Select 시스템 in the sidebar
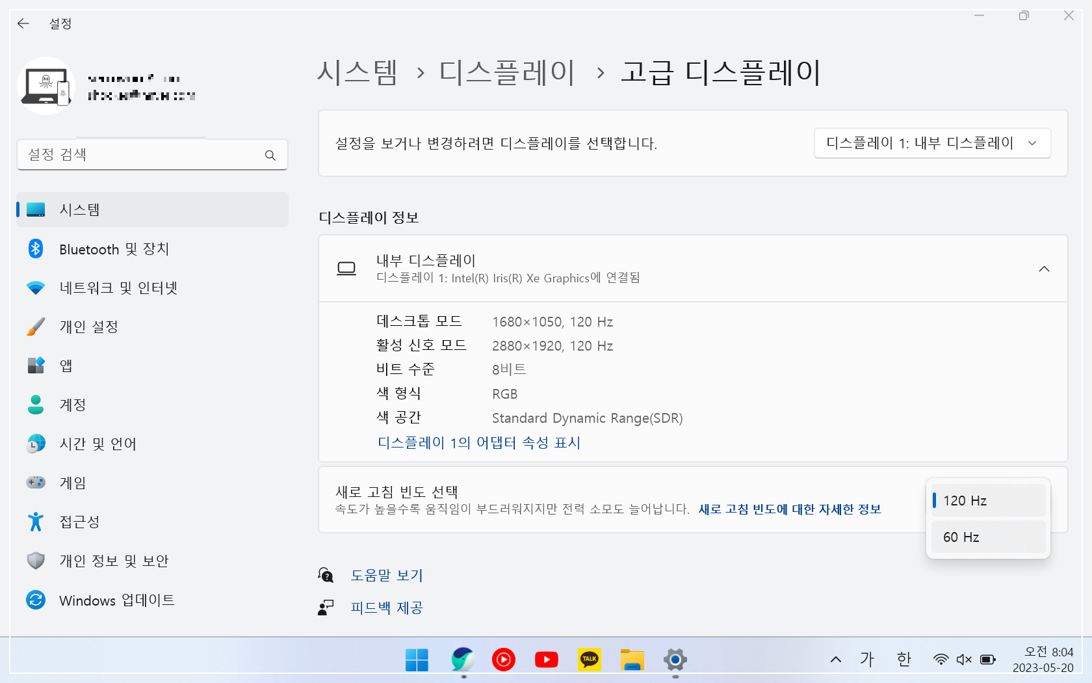The height and width of the screenshot is (683, 1092). [152, 209]
